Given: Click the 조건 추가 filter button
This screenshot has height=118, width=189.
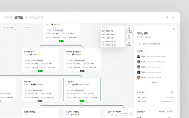Looking at the screenshot, I should pos(26,28).
